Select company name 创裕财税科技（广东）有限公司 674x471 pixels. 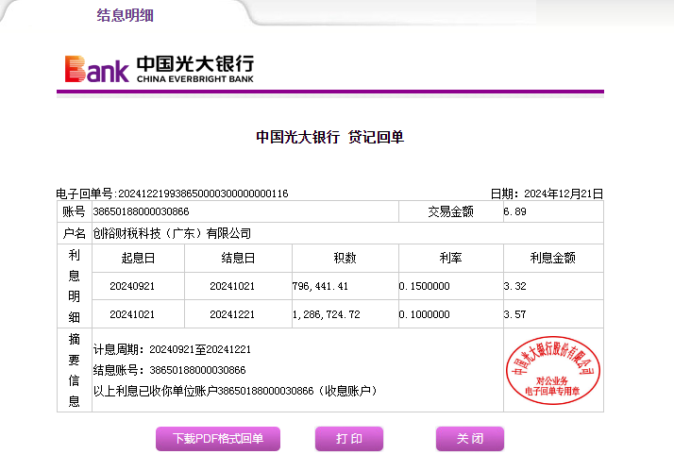172,233
